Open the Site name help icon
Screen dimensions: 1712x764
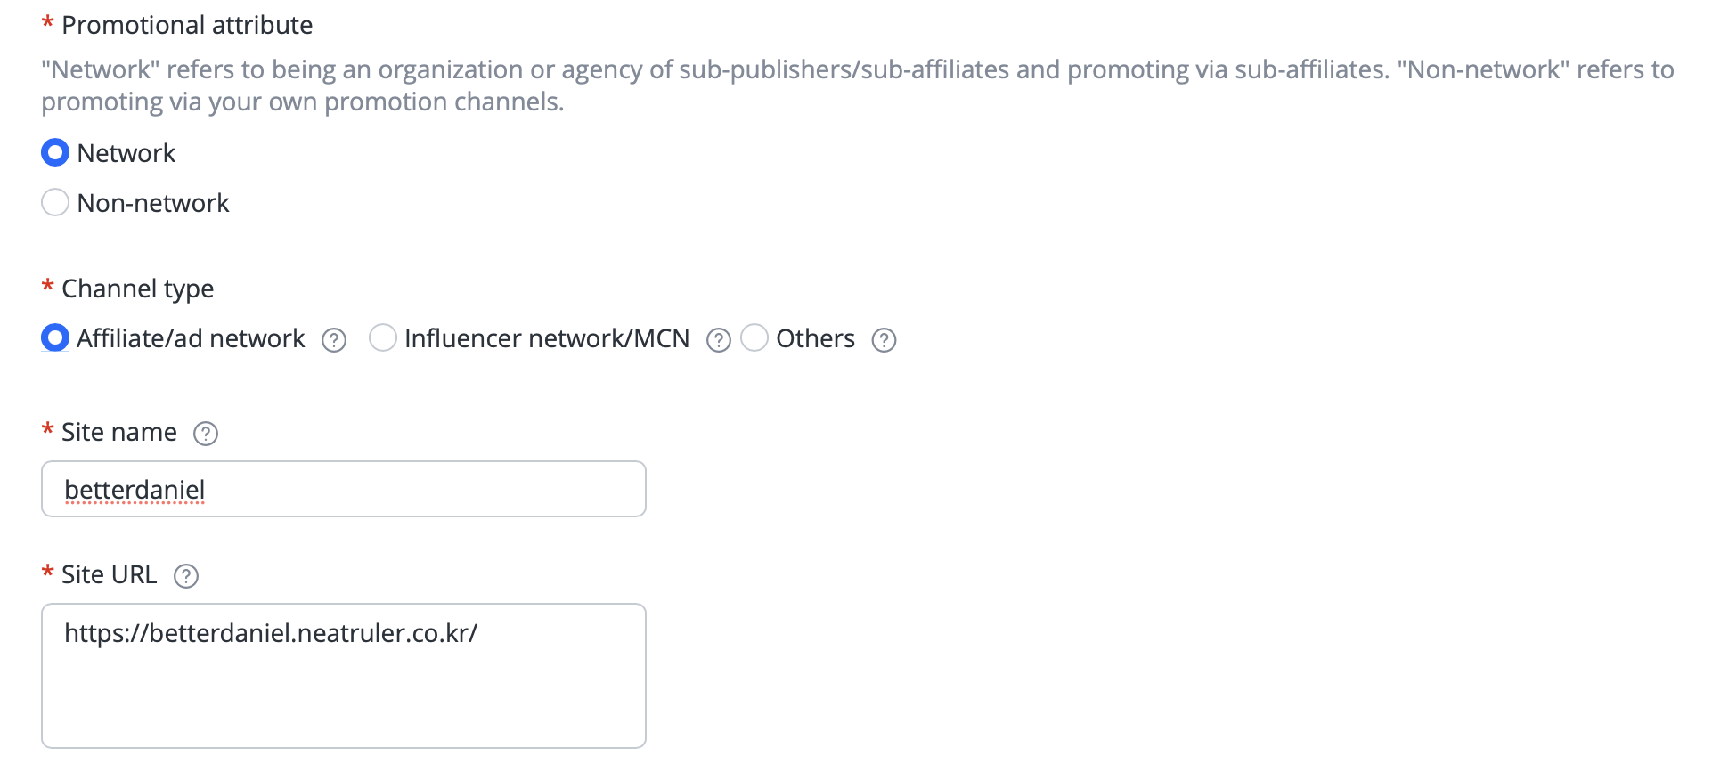pyautogui.click(x=206, y=434)
